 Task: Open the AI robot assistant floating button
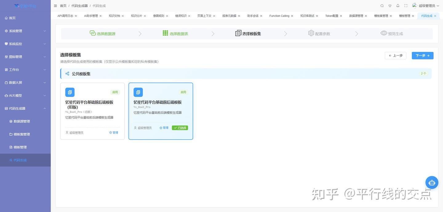(x=432, y=182)
